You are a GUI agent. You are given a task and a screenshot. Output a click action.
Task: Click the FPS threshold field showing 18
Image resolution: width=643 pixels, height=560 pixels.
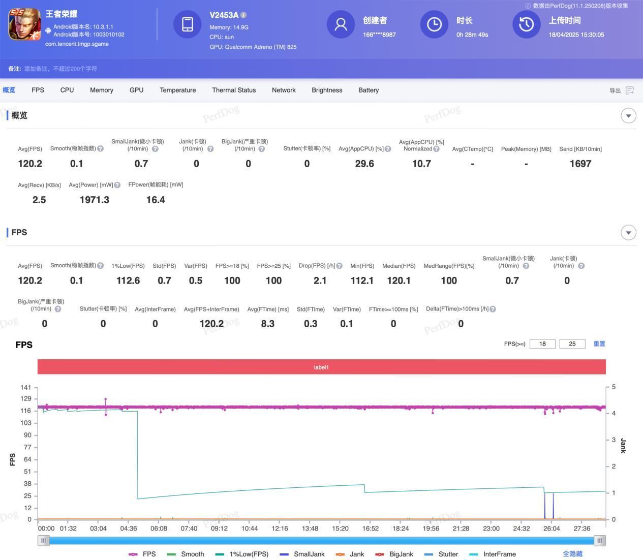click(542, 344)
